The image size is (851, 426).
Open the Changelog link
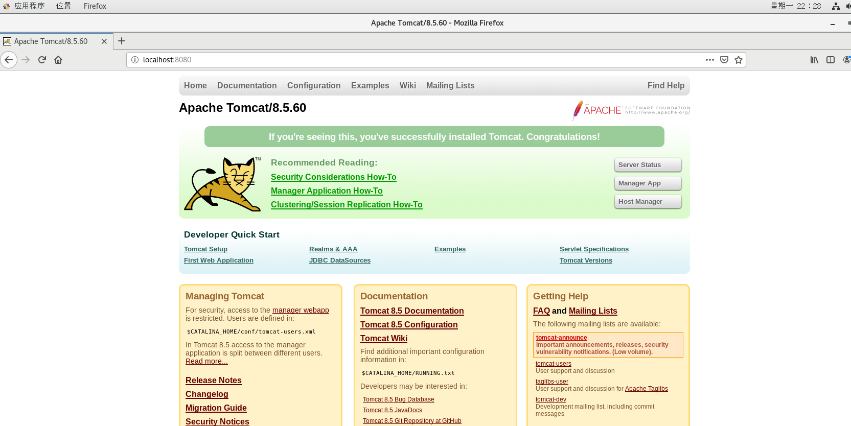click(207, 394)
